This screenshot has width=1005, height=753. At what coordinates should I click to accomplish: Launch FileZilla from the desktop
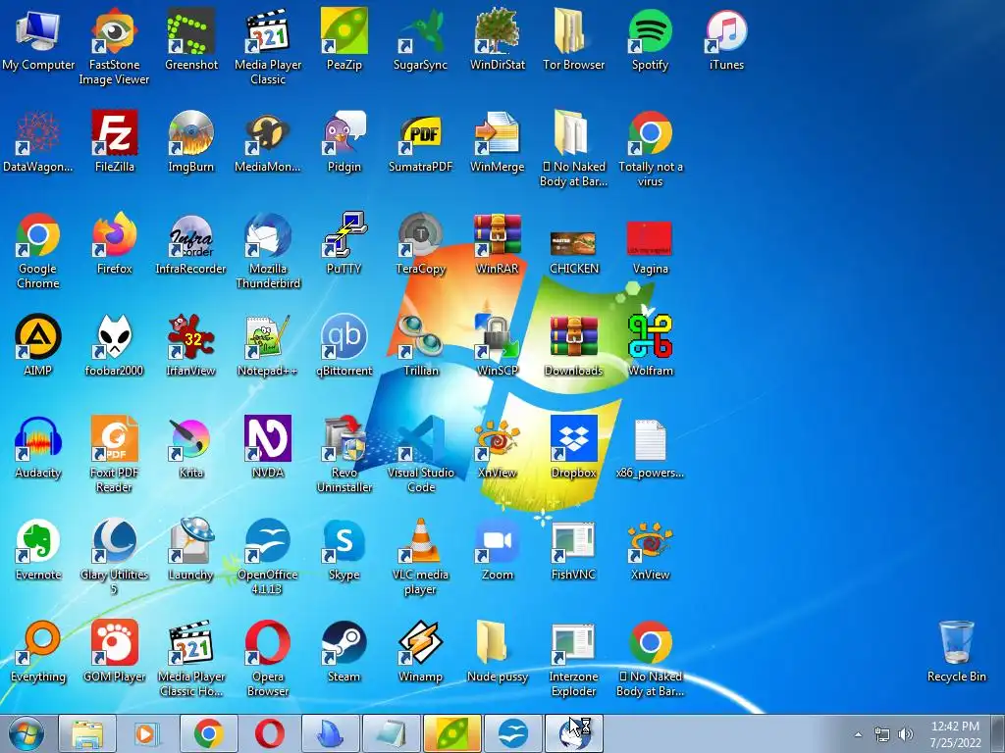[x=114, y=141]
